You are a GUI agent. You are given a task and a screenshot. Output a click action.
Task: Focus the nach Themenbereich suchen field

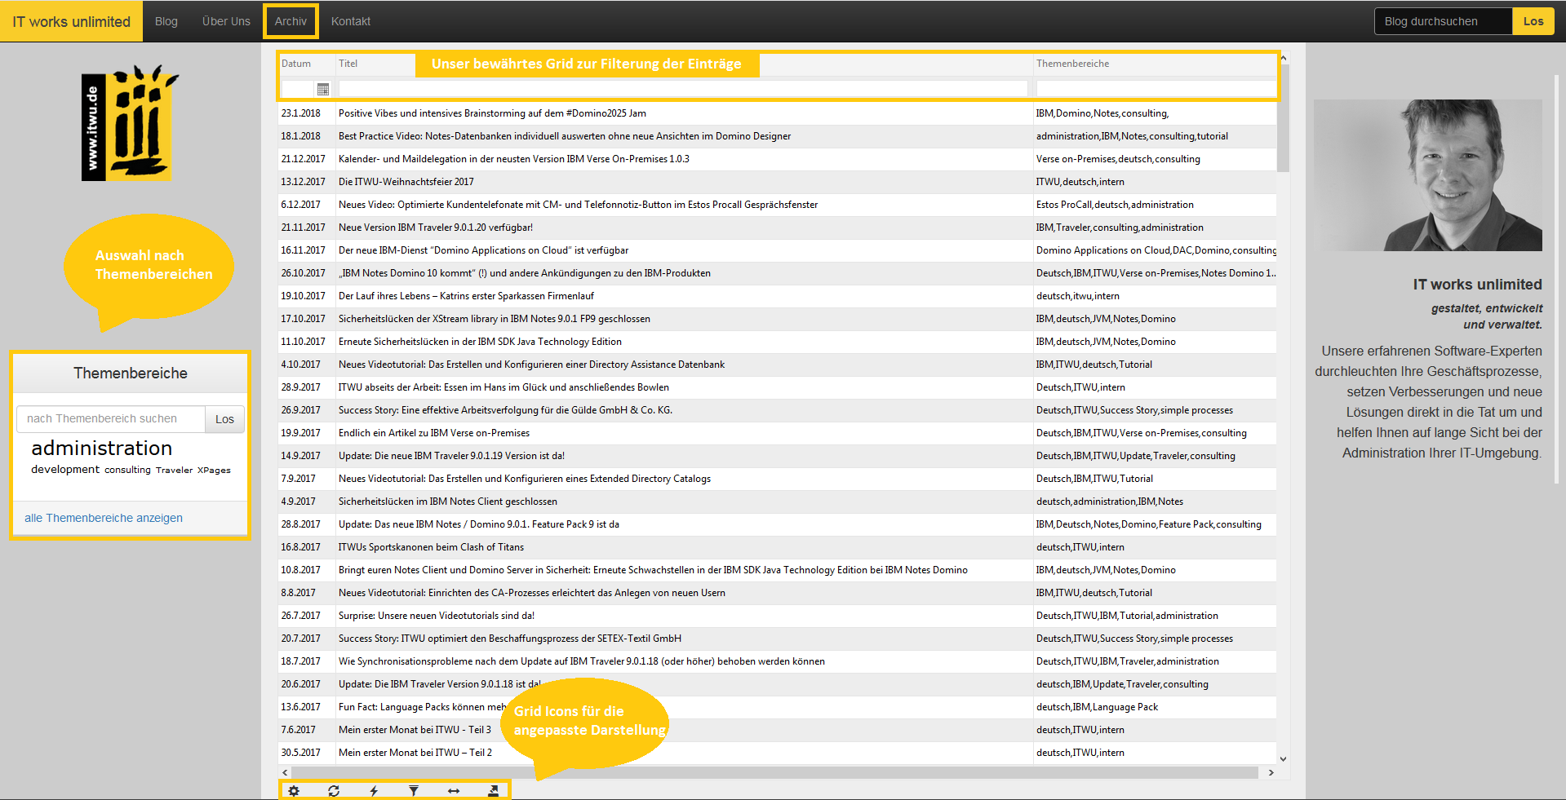pos(111,419)
